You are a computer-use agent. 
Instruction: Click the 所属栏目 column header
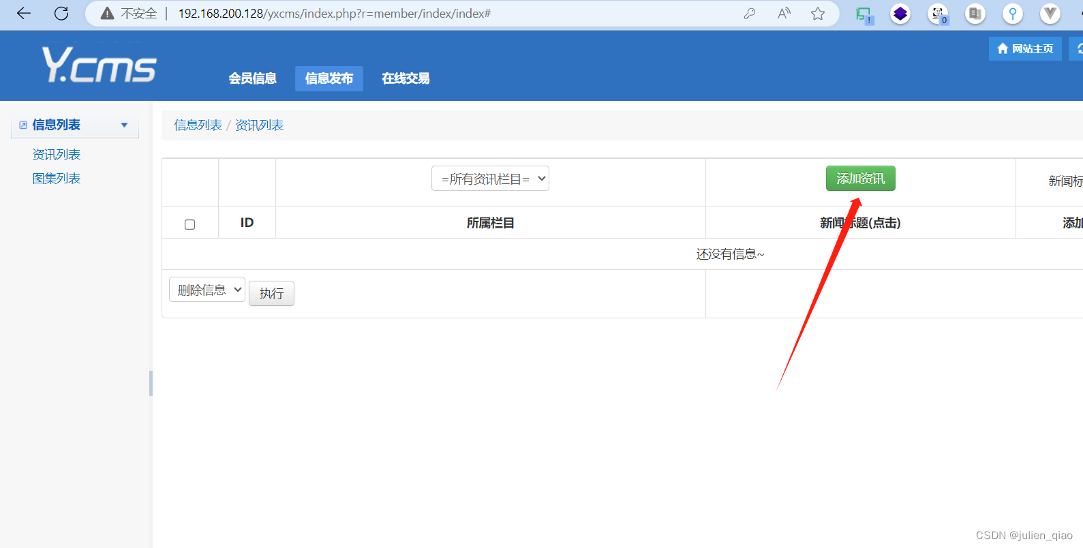click(x=491, y=223)
